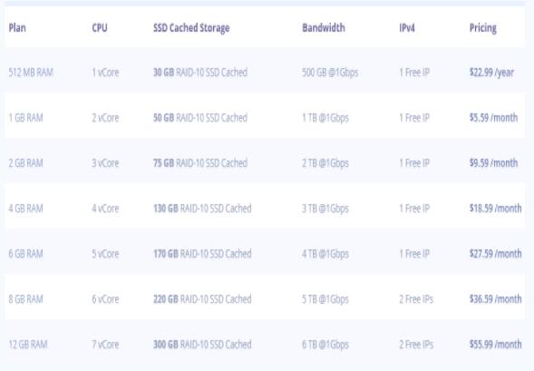Viewport: 534px width, 371px height.
Task: Select the 512 MB RAM plan
Action: [31, 73]
